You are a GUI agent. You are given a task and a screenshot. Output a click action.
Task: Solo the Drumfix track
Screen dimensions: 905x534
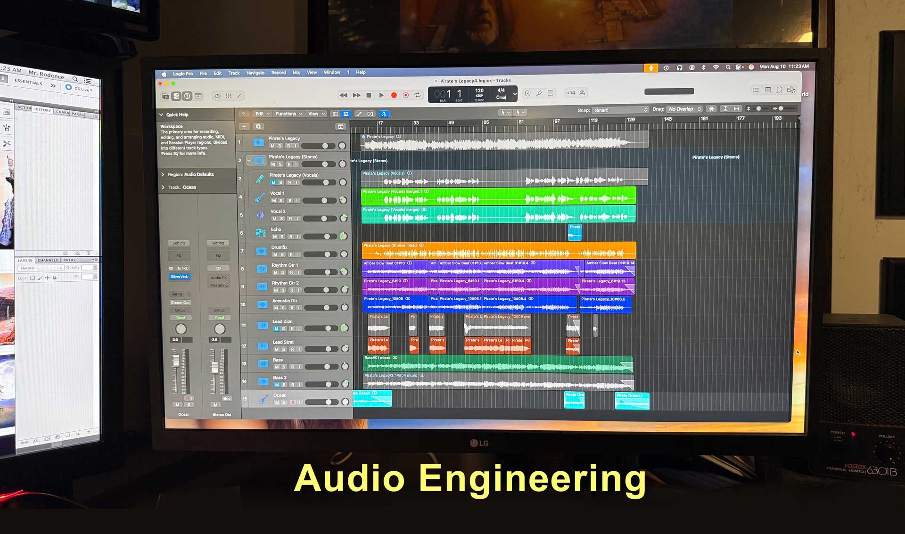283,255
